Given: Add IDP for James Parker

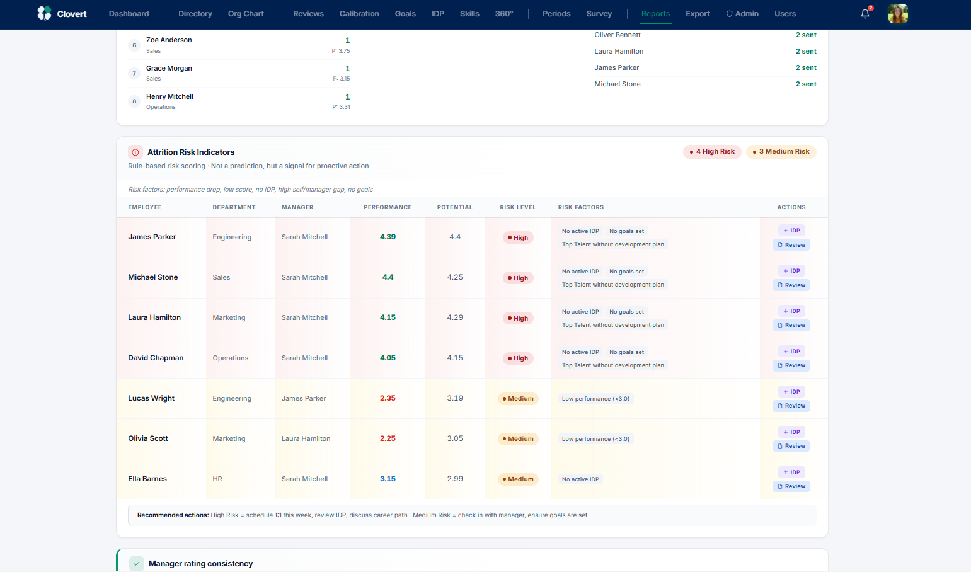Looking at the screenshot, I should 791,231.
